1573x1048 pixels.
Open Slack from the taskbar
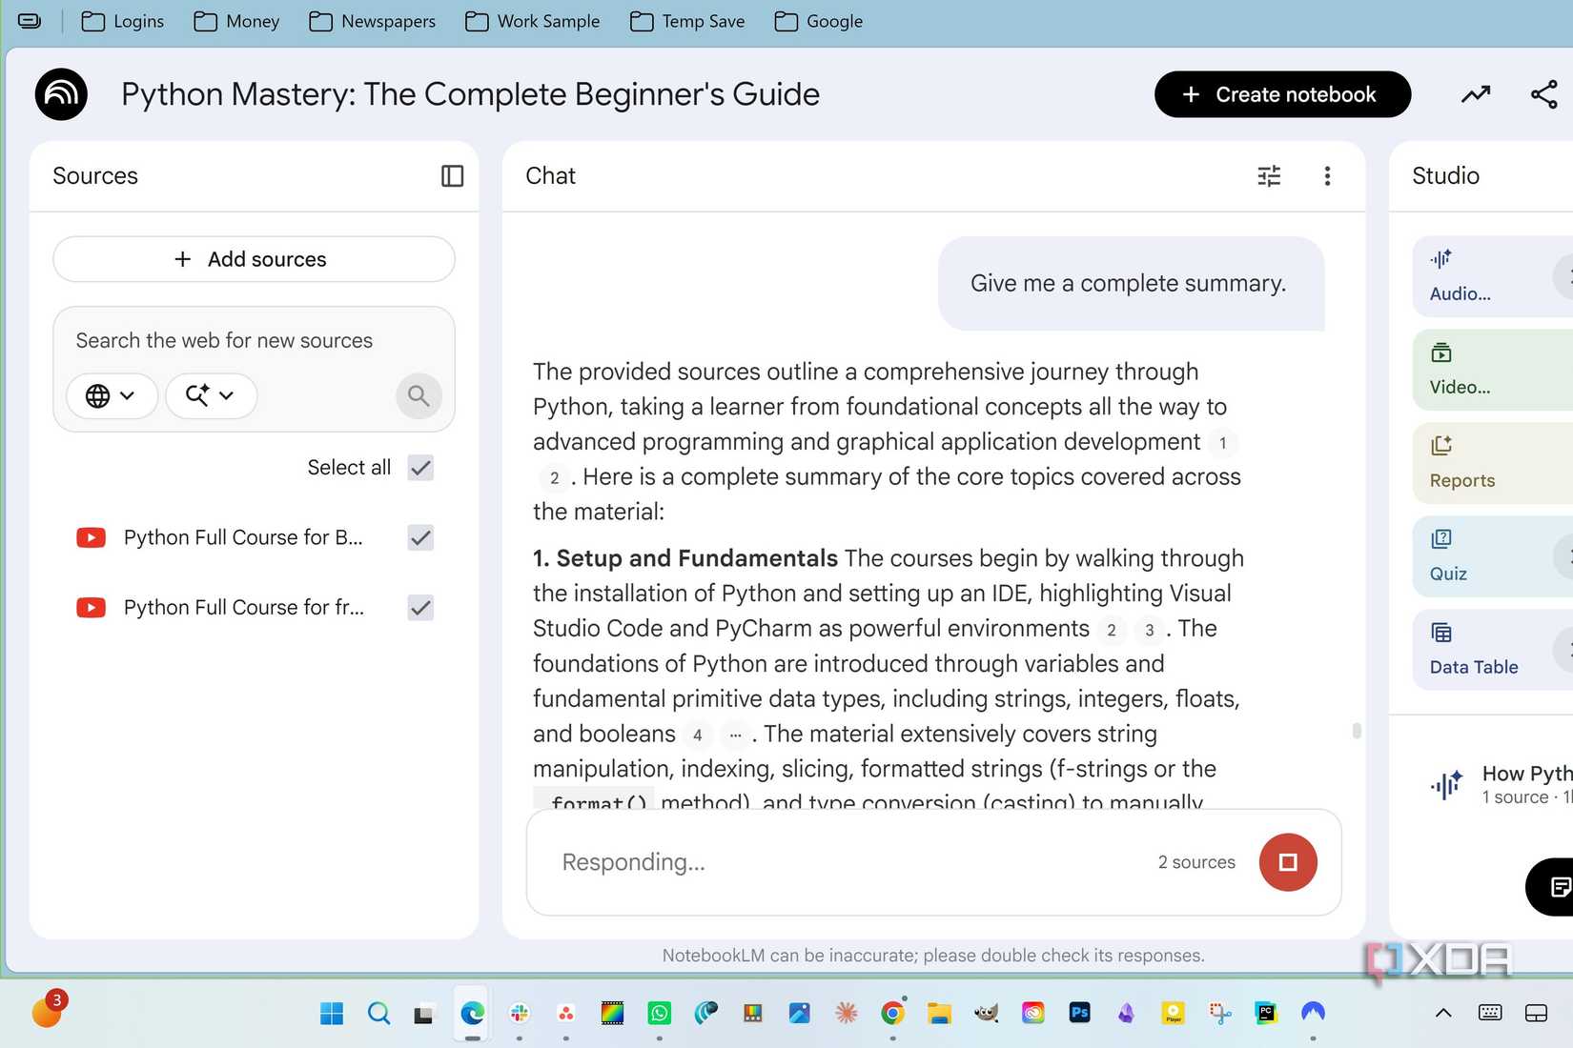coord(520,1013)
